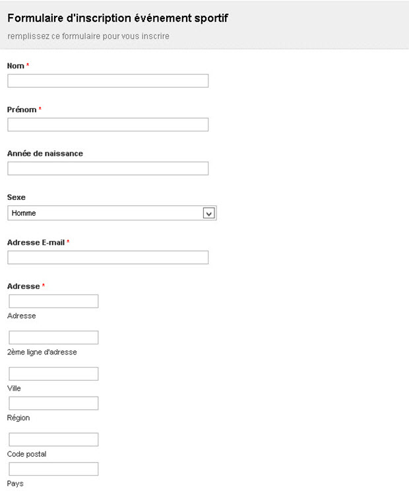Click the form title heading text

[x=117, y=18]
